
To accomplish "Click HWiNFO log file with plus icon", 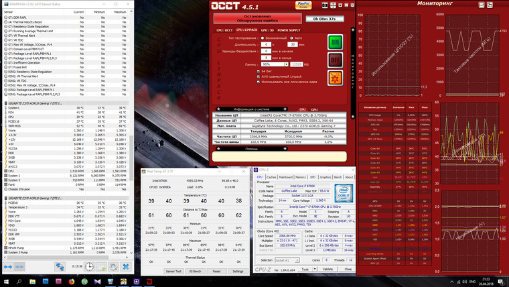I will 102,267.
